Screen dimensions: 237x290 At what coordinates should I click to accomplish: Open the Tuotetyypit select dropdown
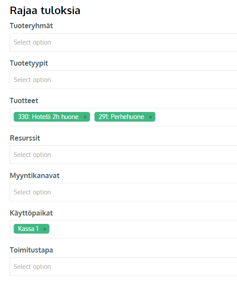pos(123,80)
